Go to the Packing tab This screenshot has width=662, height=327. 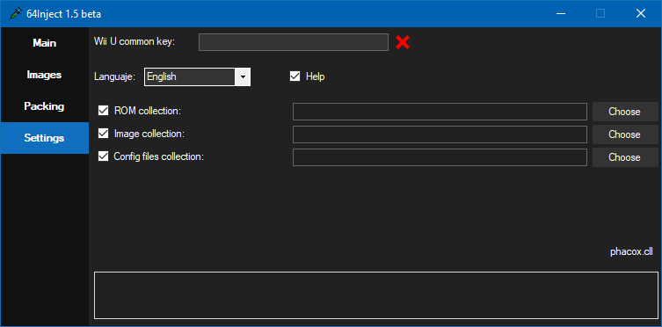click(x=44, y=106)
